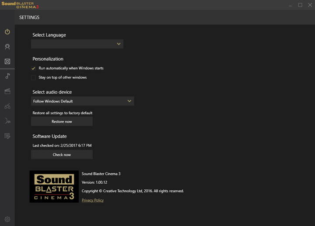Uncheck Run automatically when Windows starts

(x=33, y=68)
